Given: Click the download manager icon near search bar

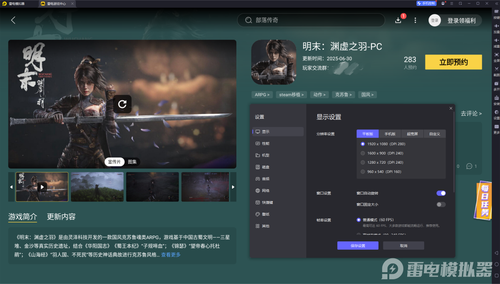Looking at the screenshot, I should pos(398,20).
